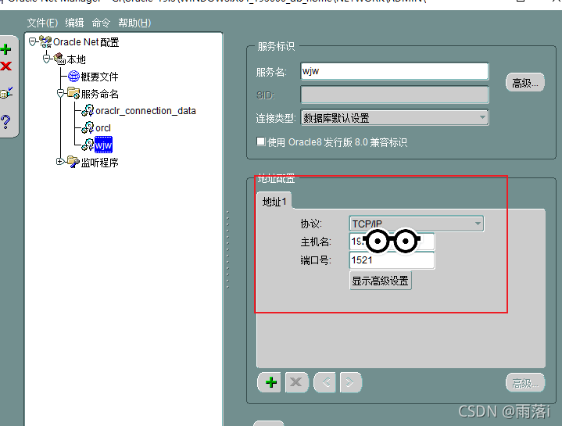The height and width of the screenshot is (426, 562).
Task: Click into the 端口号 field showing 1521
Action: click(x=392, y=260)
